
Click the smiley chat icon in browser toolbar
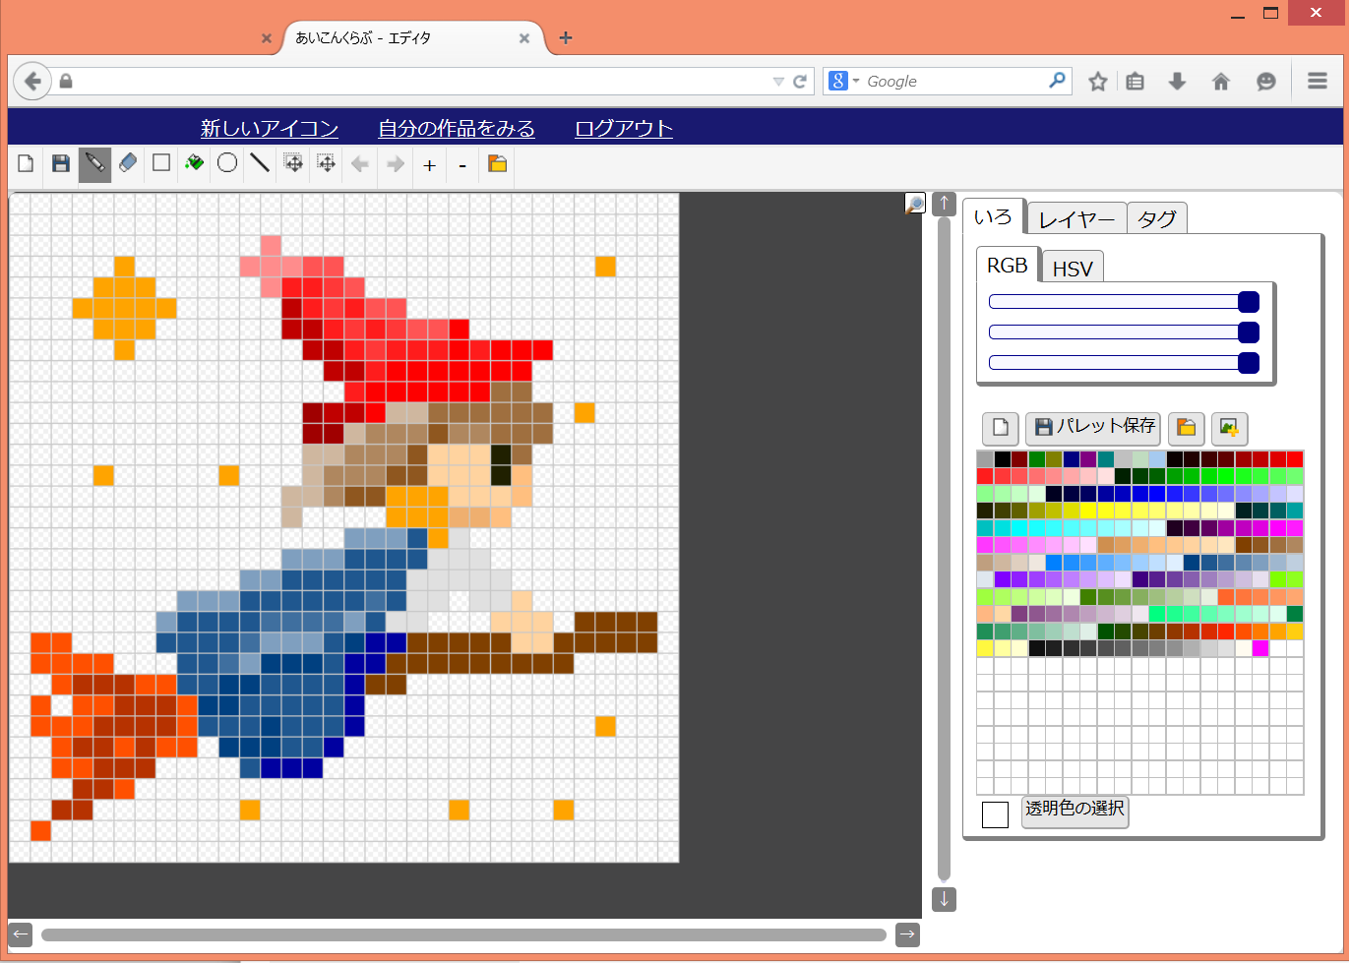[x=1266, y=82]
